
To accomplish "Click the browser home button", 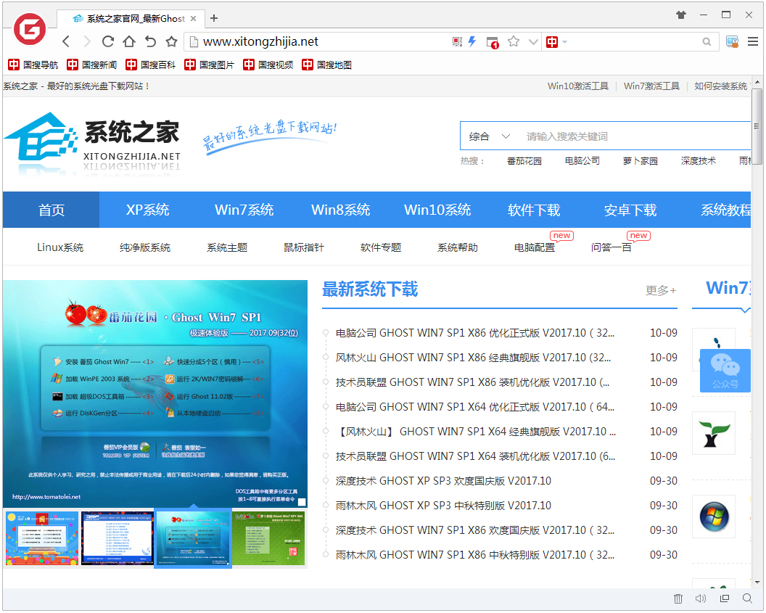I will [x=129, y=42].
